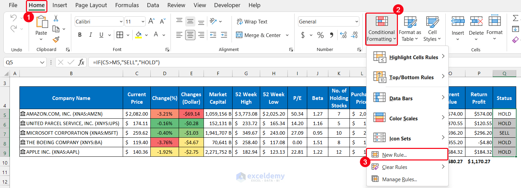Open the font name dropdown
521x188 pixels.
tap(121, 22)
